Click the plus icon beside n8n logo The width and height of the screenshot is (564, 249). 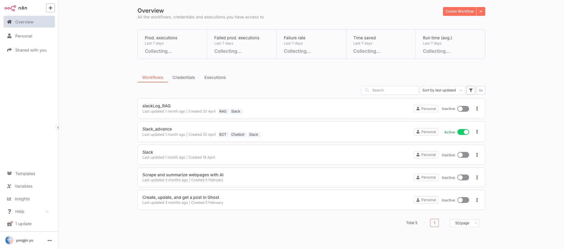tap(51, 8)
